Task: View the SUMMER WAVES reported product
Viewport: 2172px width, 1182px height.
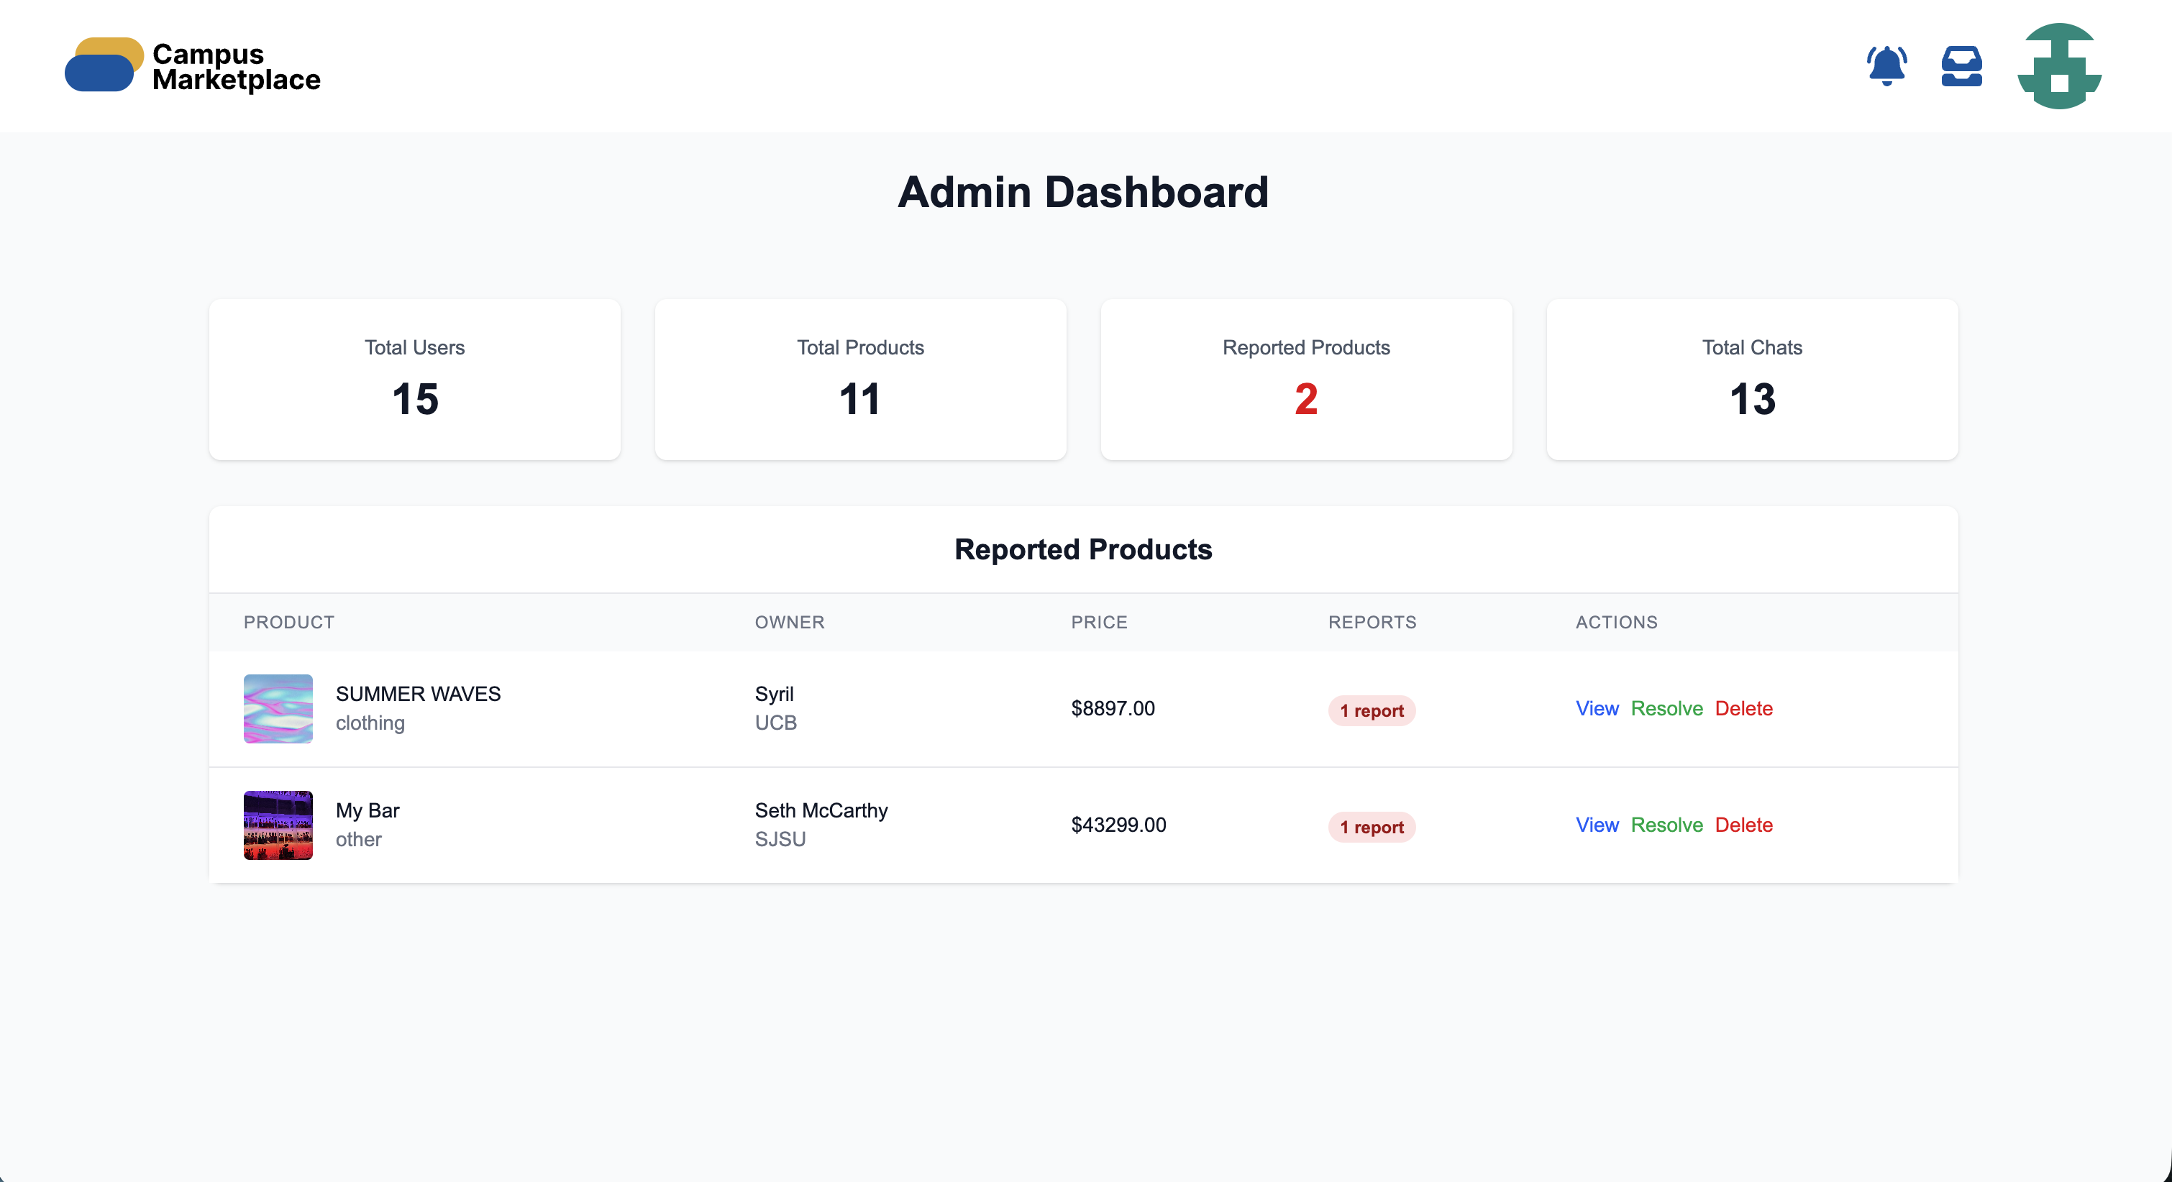Action: tap(1596, 708)
